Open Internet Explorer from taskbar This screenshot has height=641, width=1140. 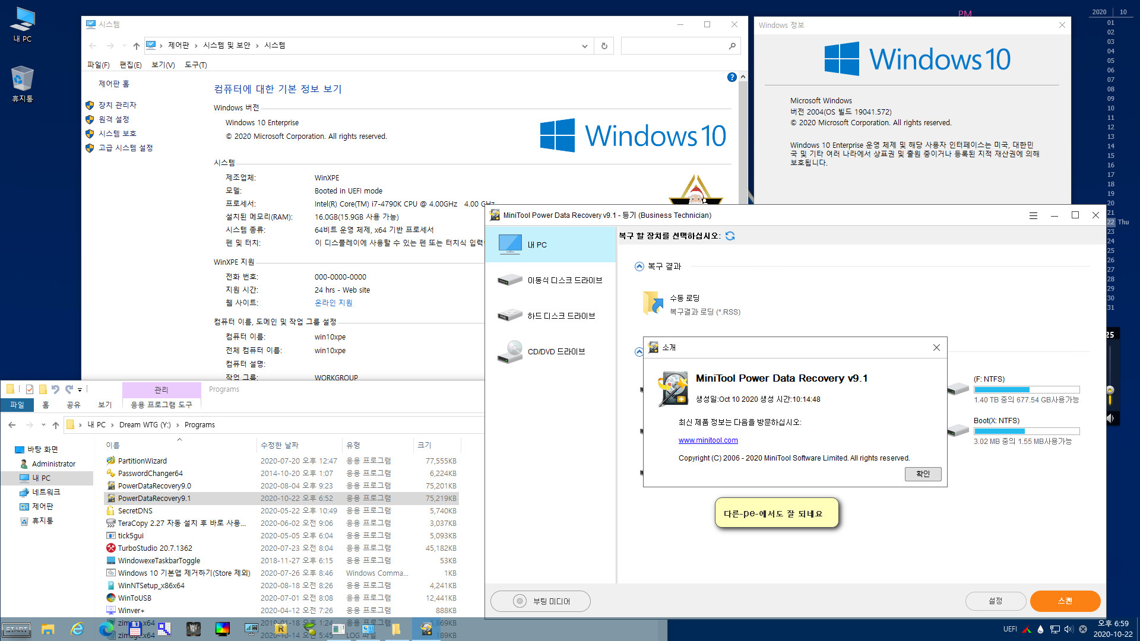click(77, 629)
